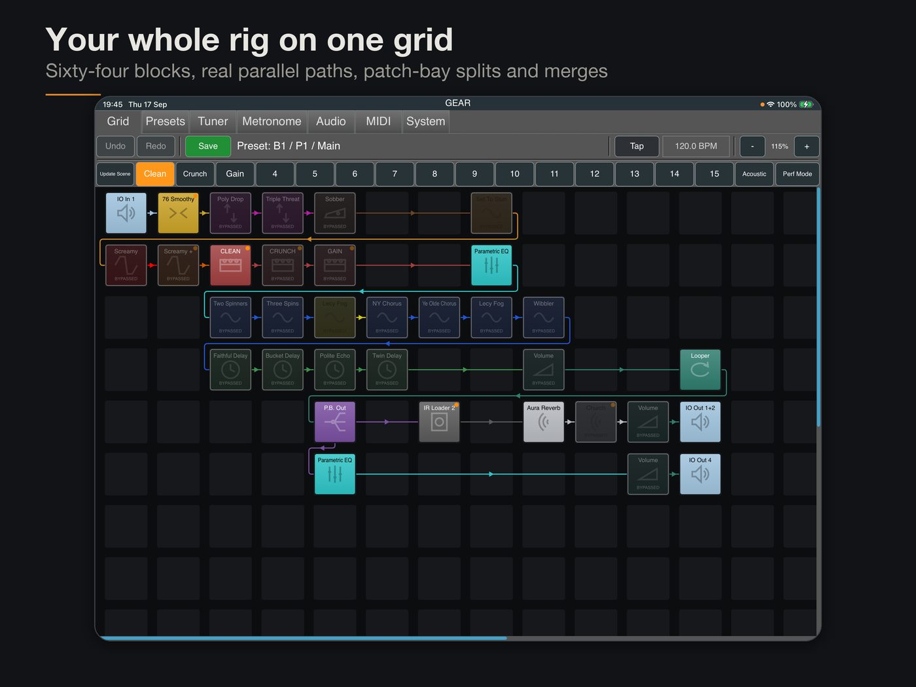Open the Sobber wah block
This screenshot has height=687, width=916.
coord(335,213)
